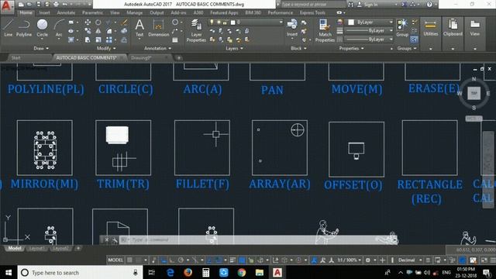Select the Scale tool in Modify panel
496x279 pixels.
tap(98, 40)
